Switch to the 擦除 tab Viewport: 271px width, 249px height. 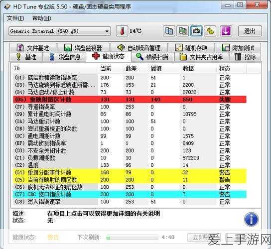pyautogui.click(x=245, y=57)
